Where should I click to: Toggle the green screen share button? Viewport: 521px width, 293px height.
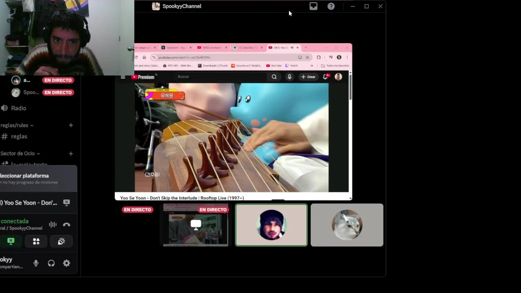coord(11,241)
